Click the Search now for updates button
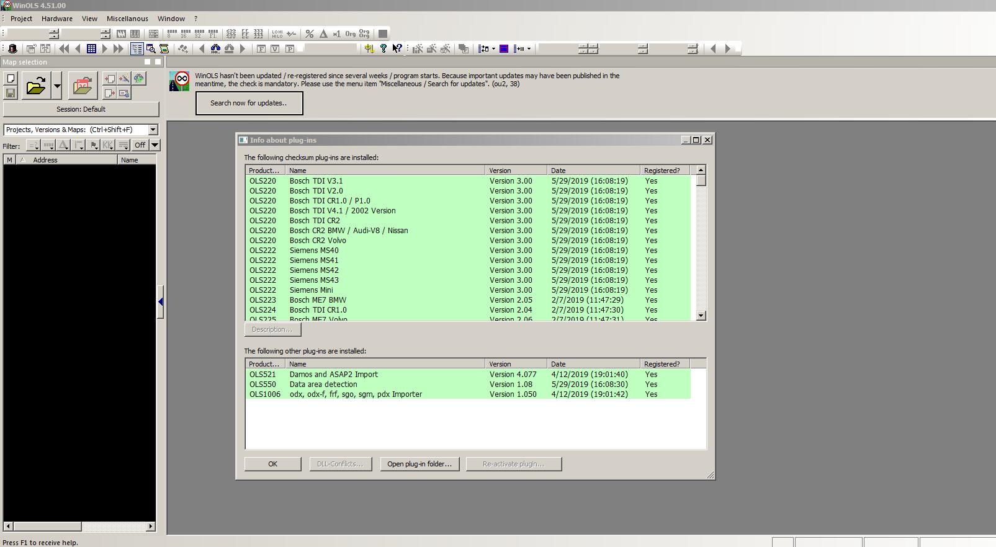 [249, 103]
